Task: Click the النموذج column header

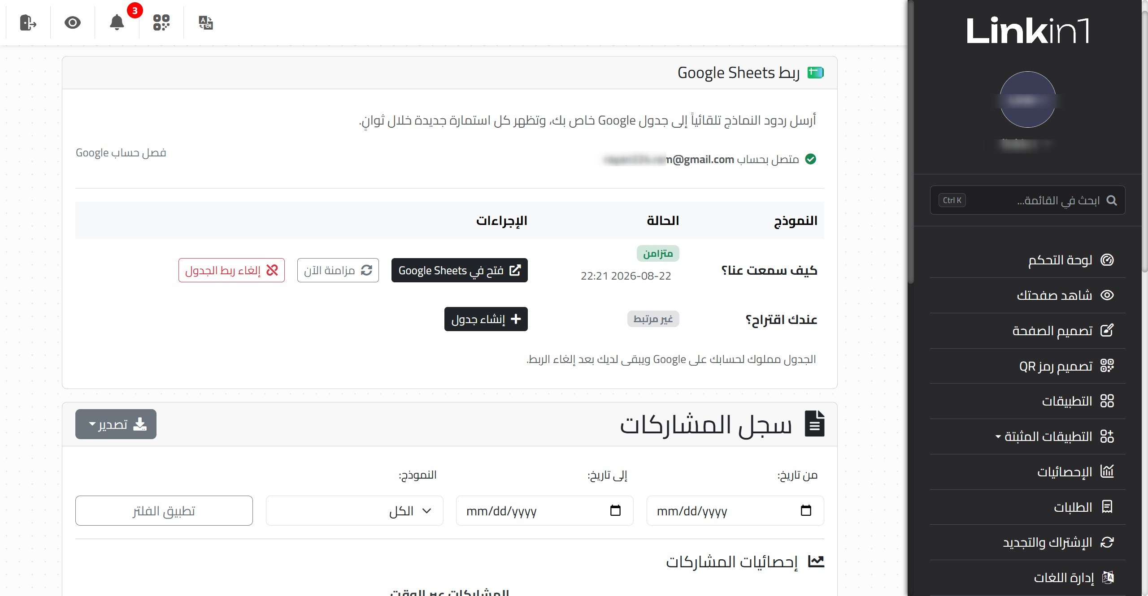Action: pyautogui.click(x=796, y=220)
